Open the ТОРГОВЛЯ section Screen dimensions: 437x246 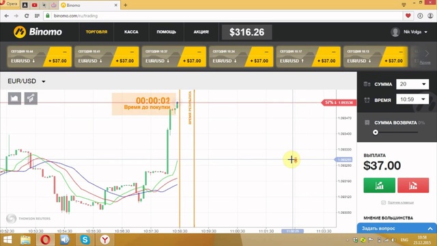click(96, 32)
